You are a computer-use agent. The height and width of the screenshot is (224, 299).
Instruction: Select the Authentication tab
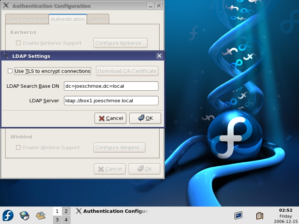tap(68, 19)
